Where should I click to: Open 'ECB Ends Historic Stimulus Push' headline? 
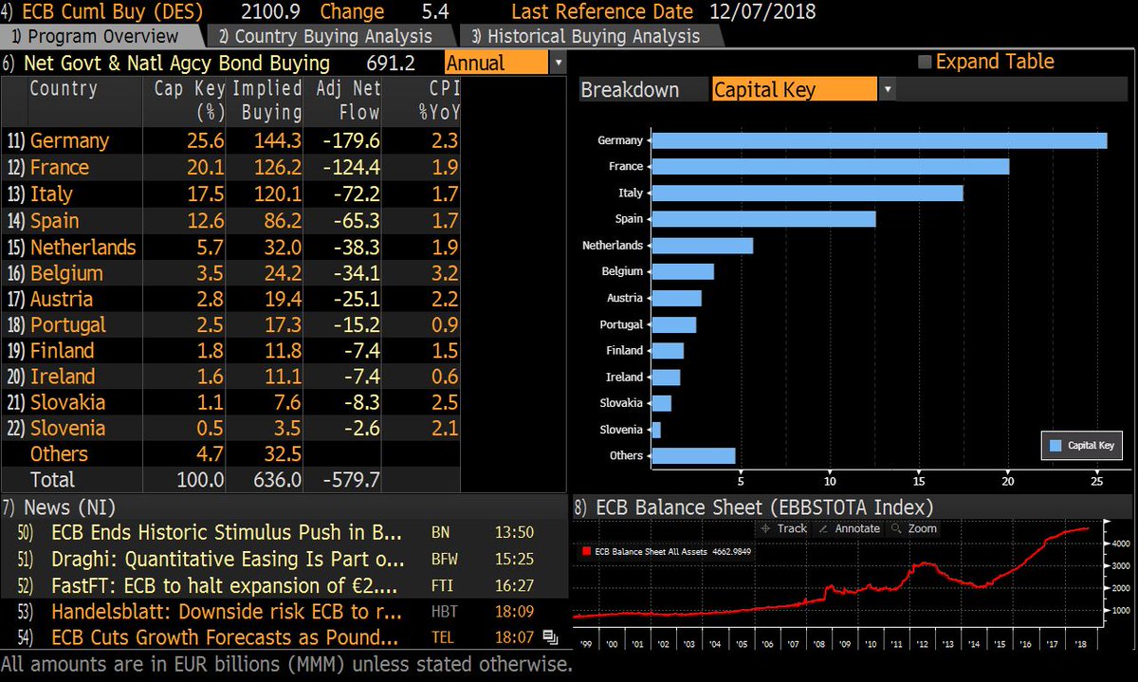[226, 532]
